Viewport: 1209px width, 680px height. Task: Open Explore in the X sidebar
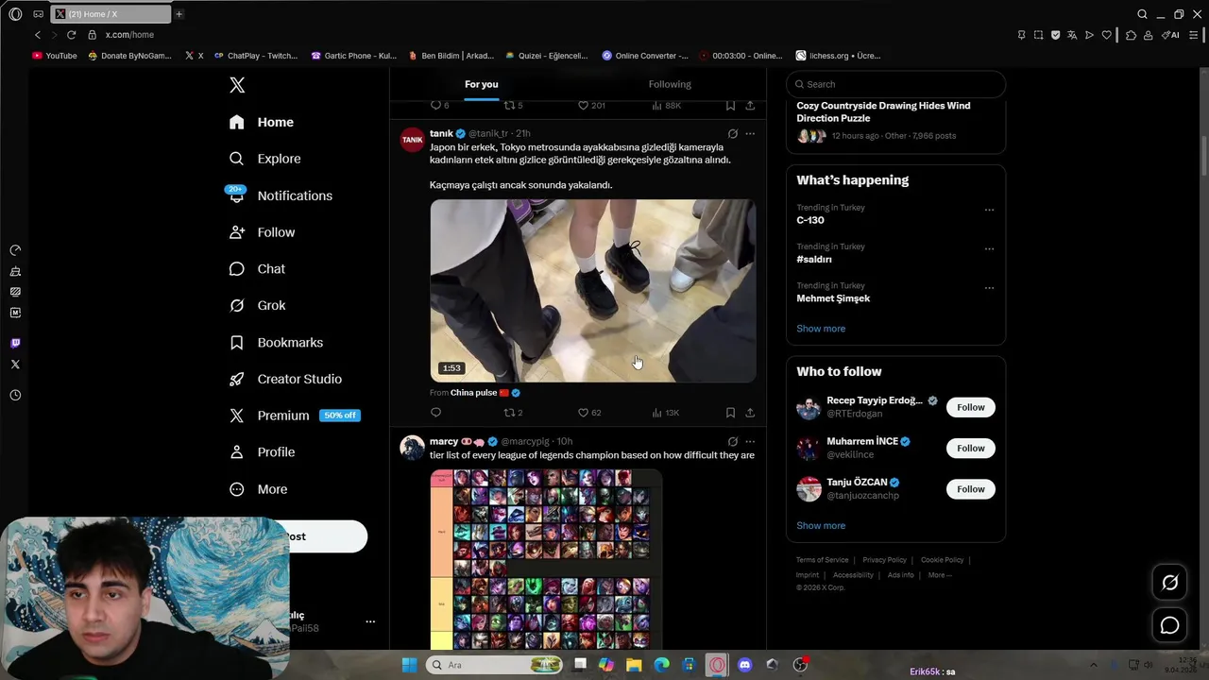[265, 159]
